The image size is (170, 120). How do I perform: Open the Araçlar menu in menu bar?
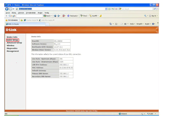coord(40,13)
